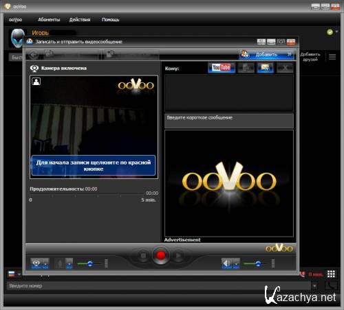Open the Действия menu

coord(80,20)
